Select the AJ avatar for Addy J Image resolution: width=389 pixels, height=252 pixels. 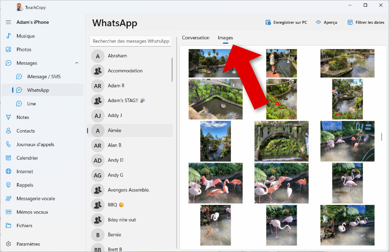98,116
